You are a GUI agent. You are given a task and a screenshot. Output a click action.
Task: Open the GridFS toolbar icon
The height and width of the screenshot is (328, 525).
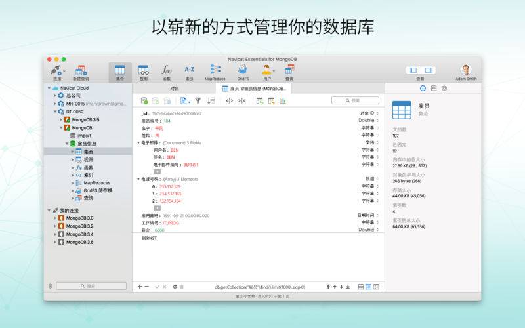pyautogui.click(x=243, y=73)
